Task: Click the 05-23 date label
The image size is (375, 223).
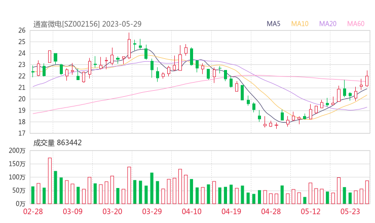Action: click(x=350, y=211)
